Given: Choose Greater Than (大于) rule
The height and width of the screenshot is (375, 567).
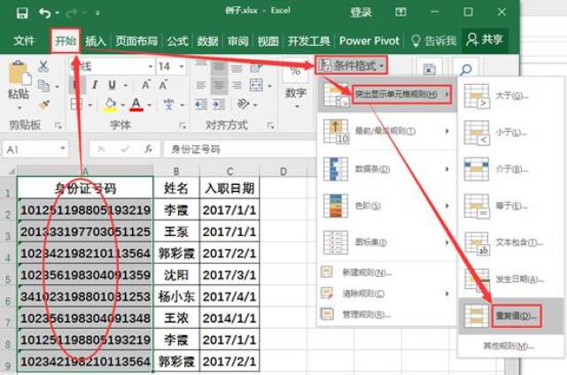Looking at the screenshot, I should tap(510, 96).
